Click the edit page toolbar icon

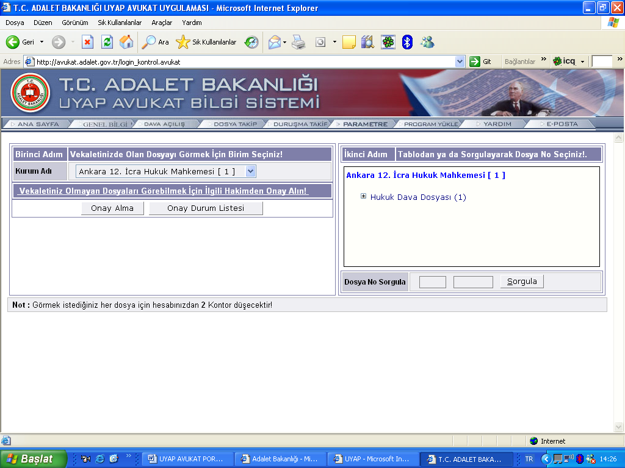[x=320, y=42]
